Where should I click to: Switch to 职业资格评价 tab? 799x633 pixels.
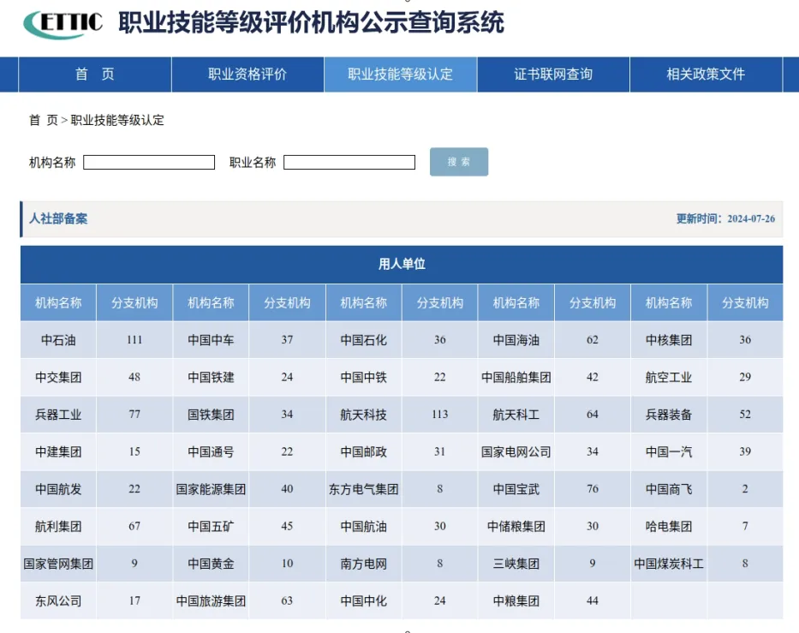coord(247,75)
